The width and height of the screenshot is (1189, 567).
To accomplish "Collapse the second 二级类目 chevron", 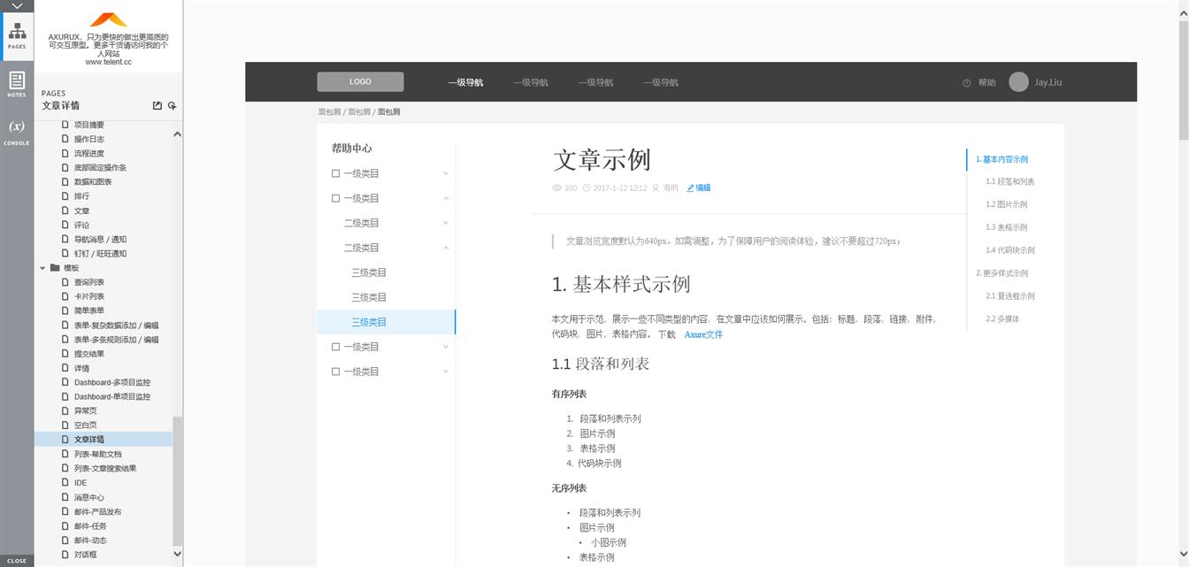I will click(x=446, y=248).
